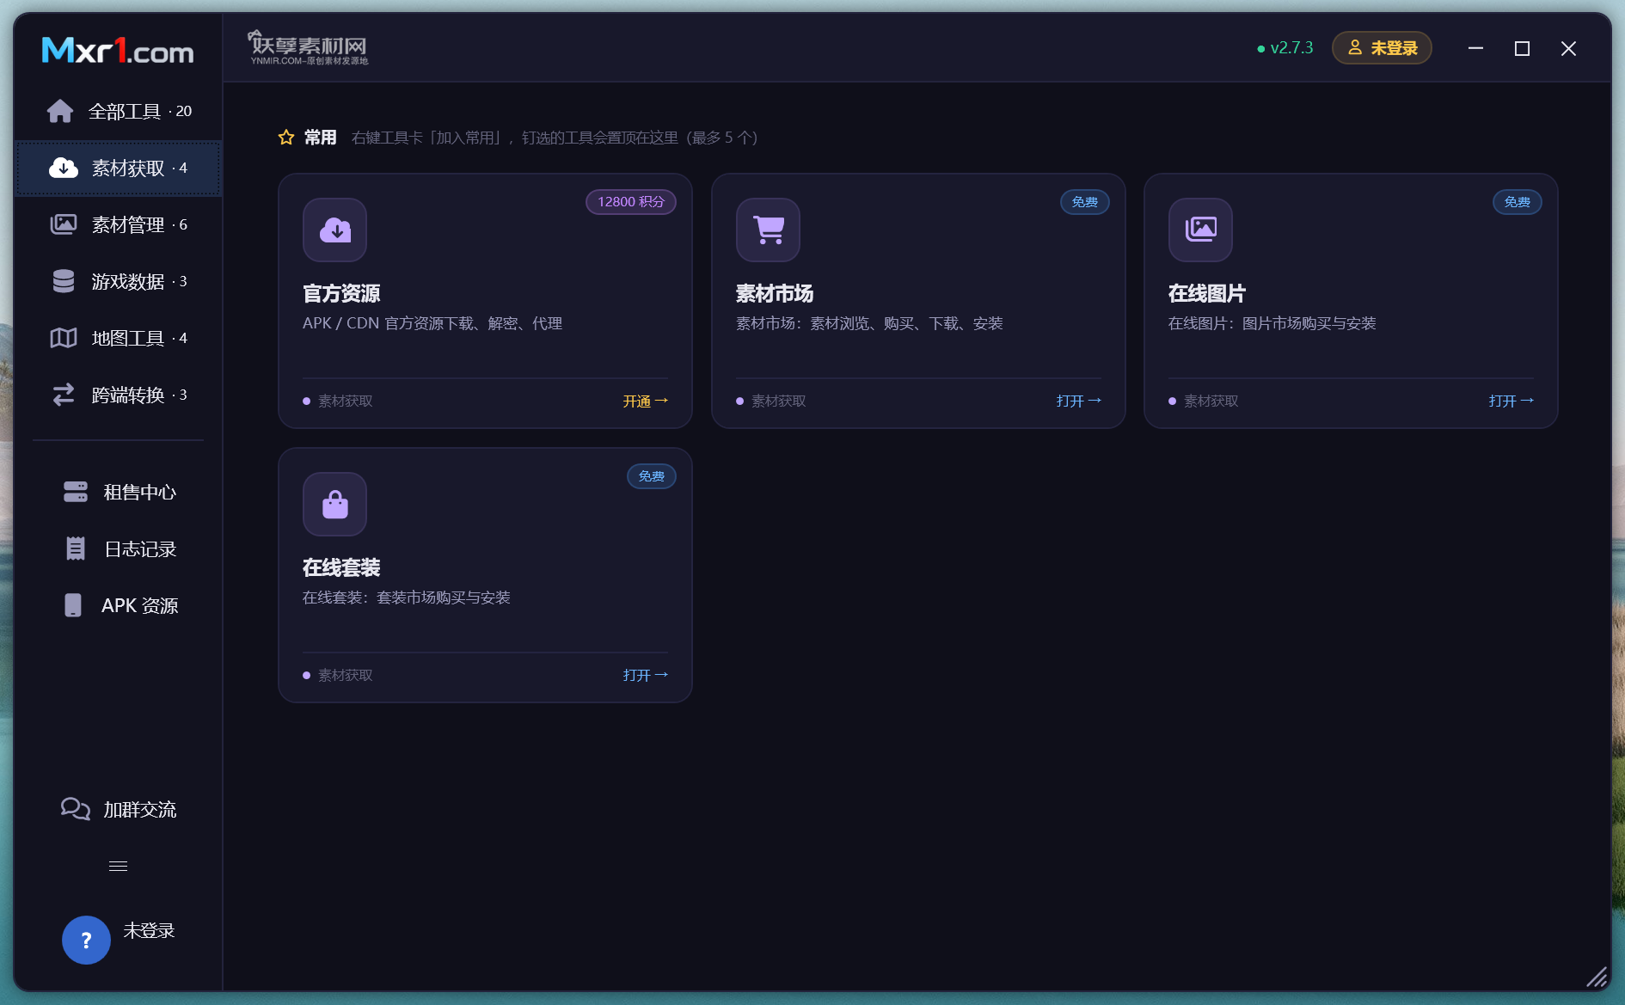Click the 未登录 login button in title bar
1625x1005 pixels.
point(1382,48)
